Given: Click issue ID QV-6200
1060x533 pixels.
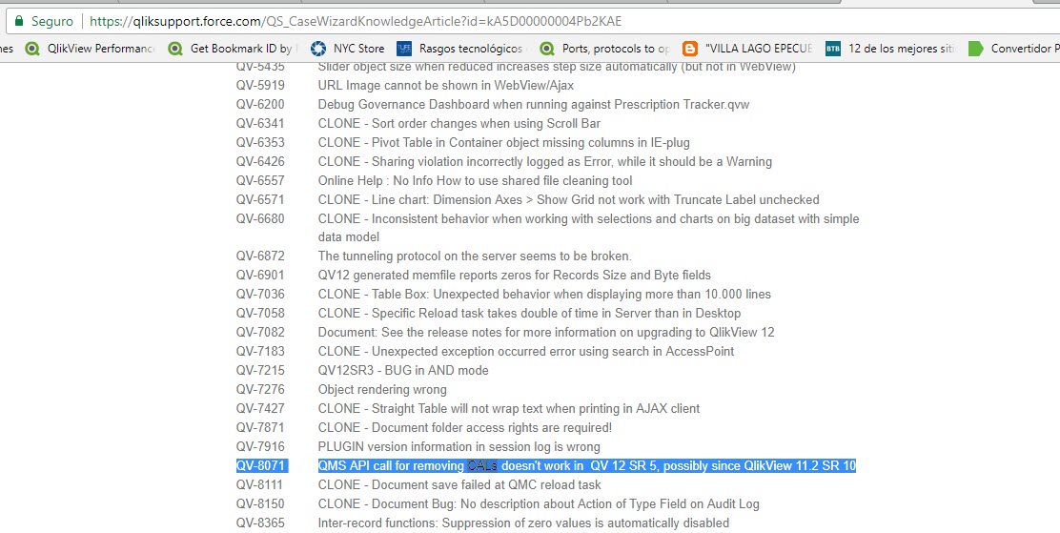Looking at the screenshot, I should click(260, 104).
